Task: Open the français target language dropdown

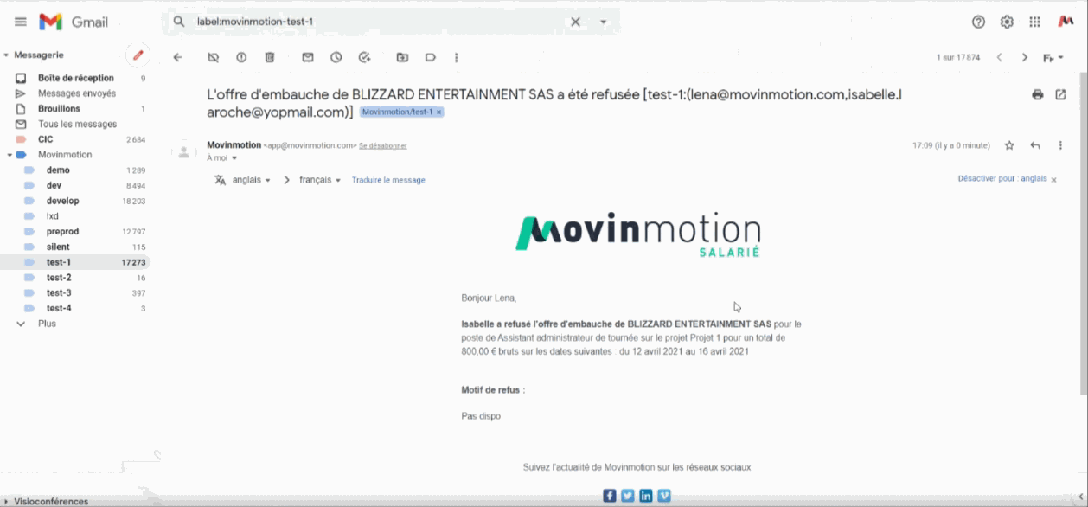Action: (x=320, y=180)
